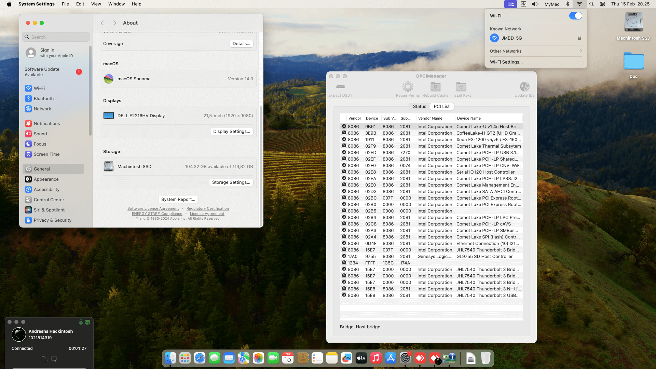The height and width of the screenshot is (369, 656).
Task: Click Extract DSDT in DPCIManager toolbar
Action: (x=340, y=90)
